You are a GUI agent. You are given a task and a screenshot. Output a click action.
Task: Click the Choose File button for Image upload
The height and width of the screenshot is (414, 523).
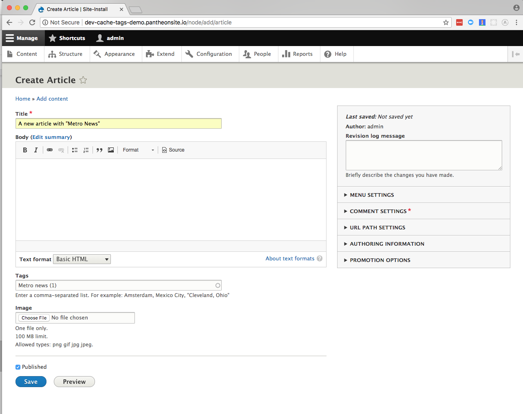[33, 317]
